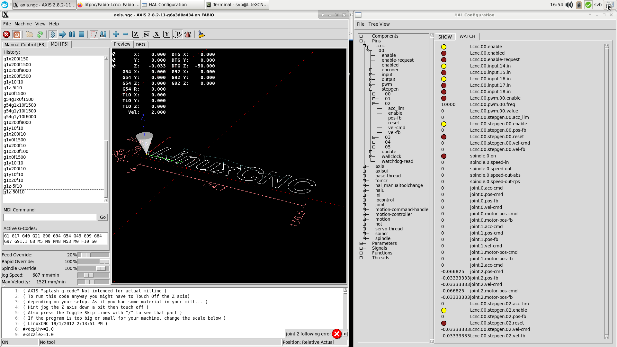Image resolution: width=617 pixels, height=347 pixels.
Task: Switch to Preview tab
Action: pos(122,44)
